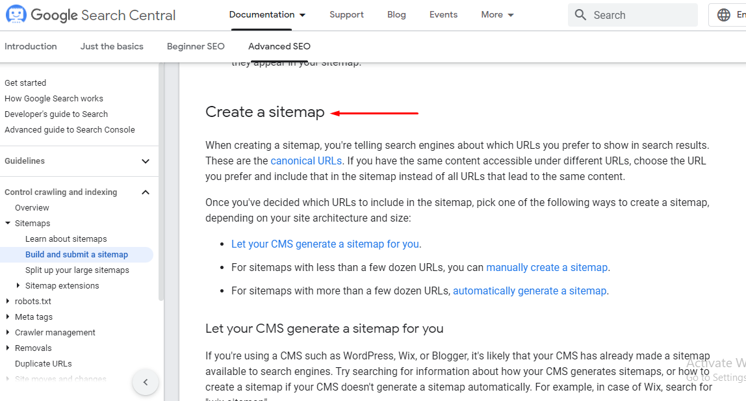
Task: Open Get started in sidebar
Action: [x=25, y=83]
